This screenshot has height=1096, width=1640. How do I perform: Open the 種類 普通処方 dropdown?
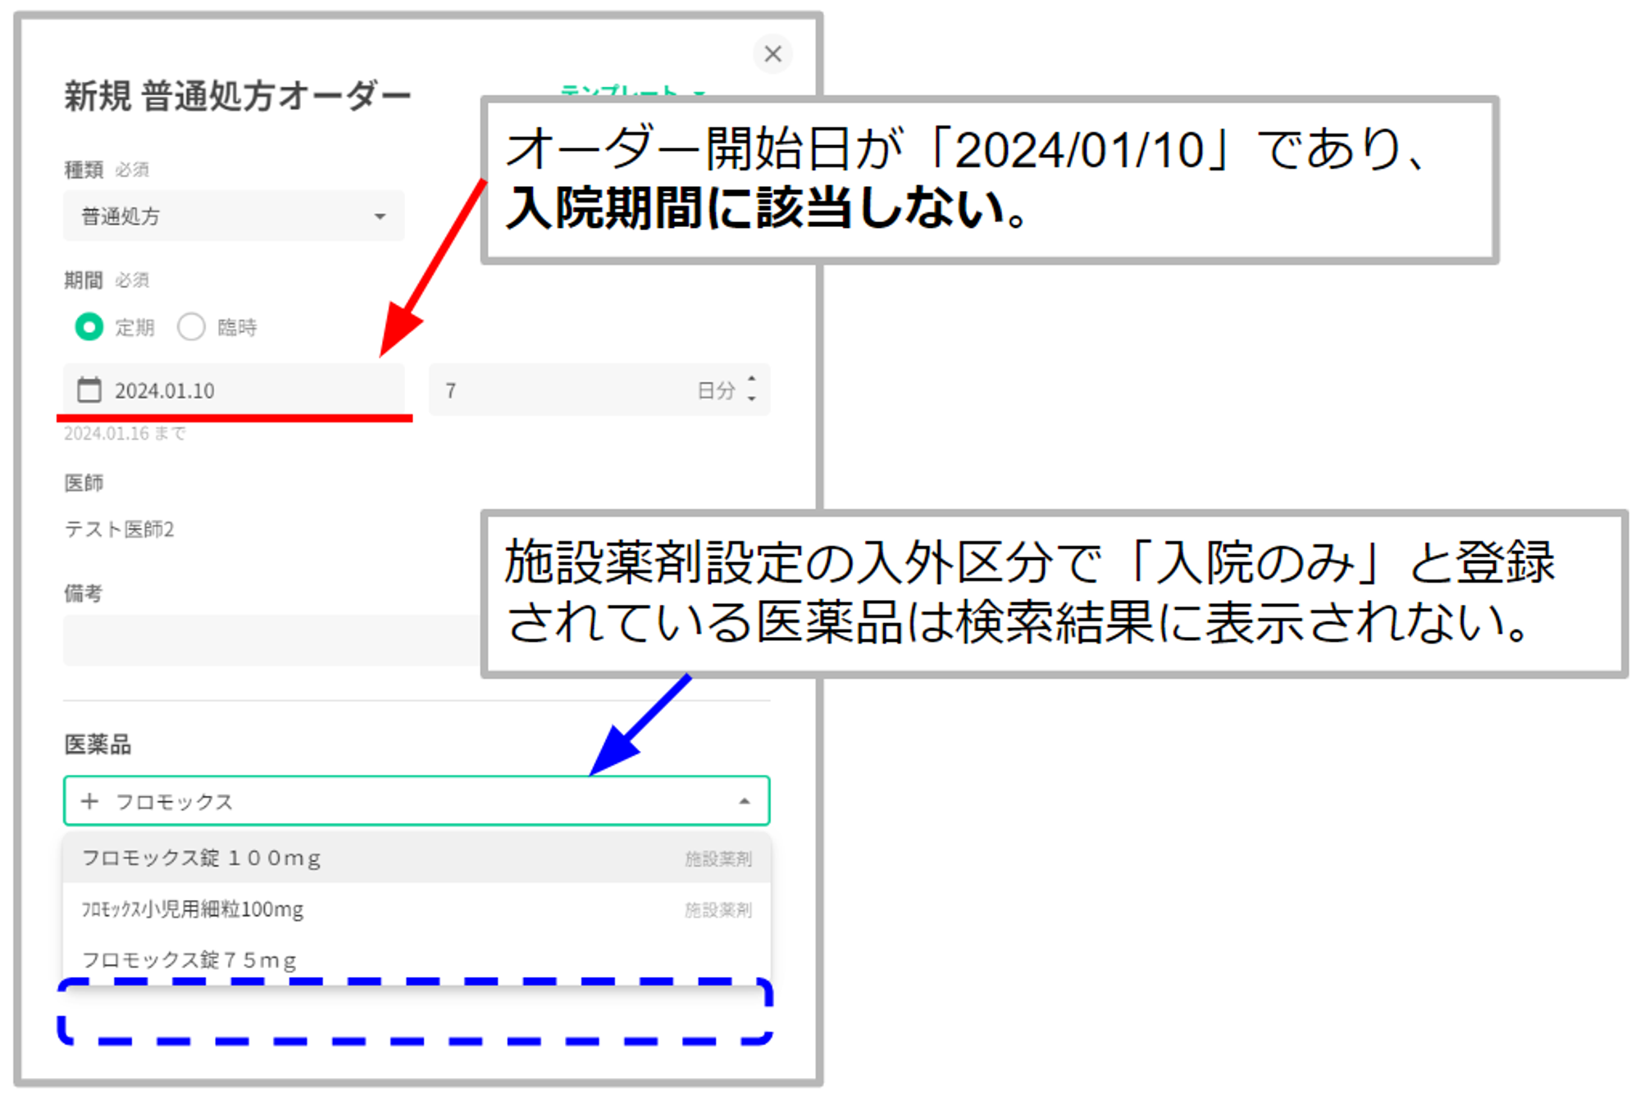click(x=234, y=216)
